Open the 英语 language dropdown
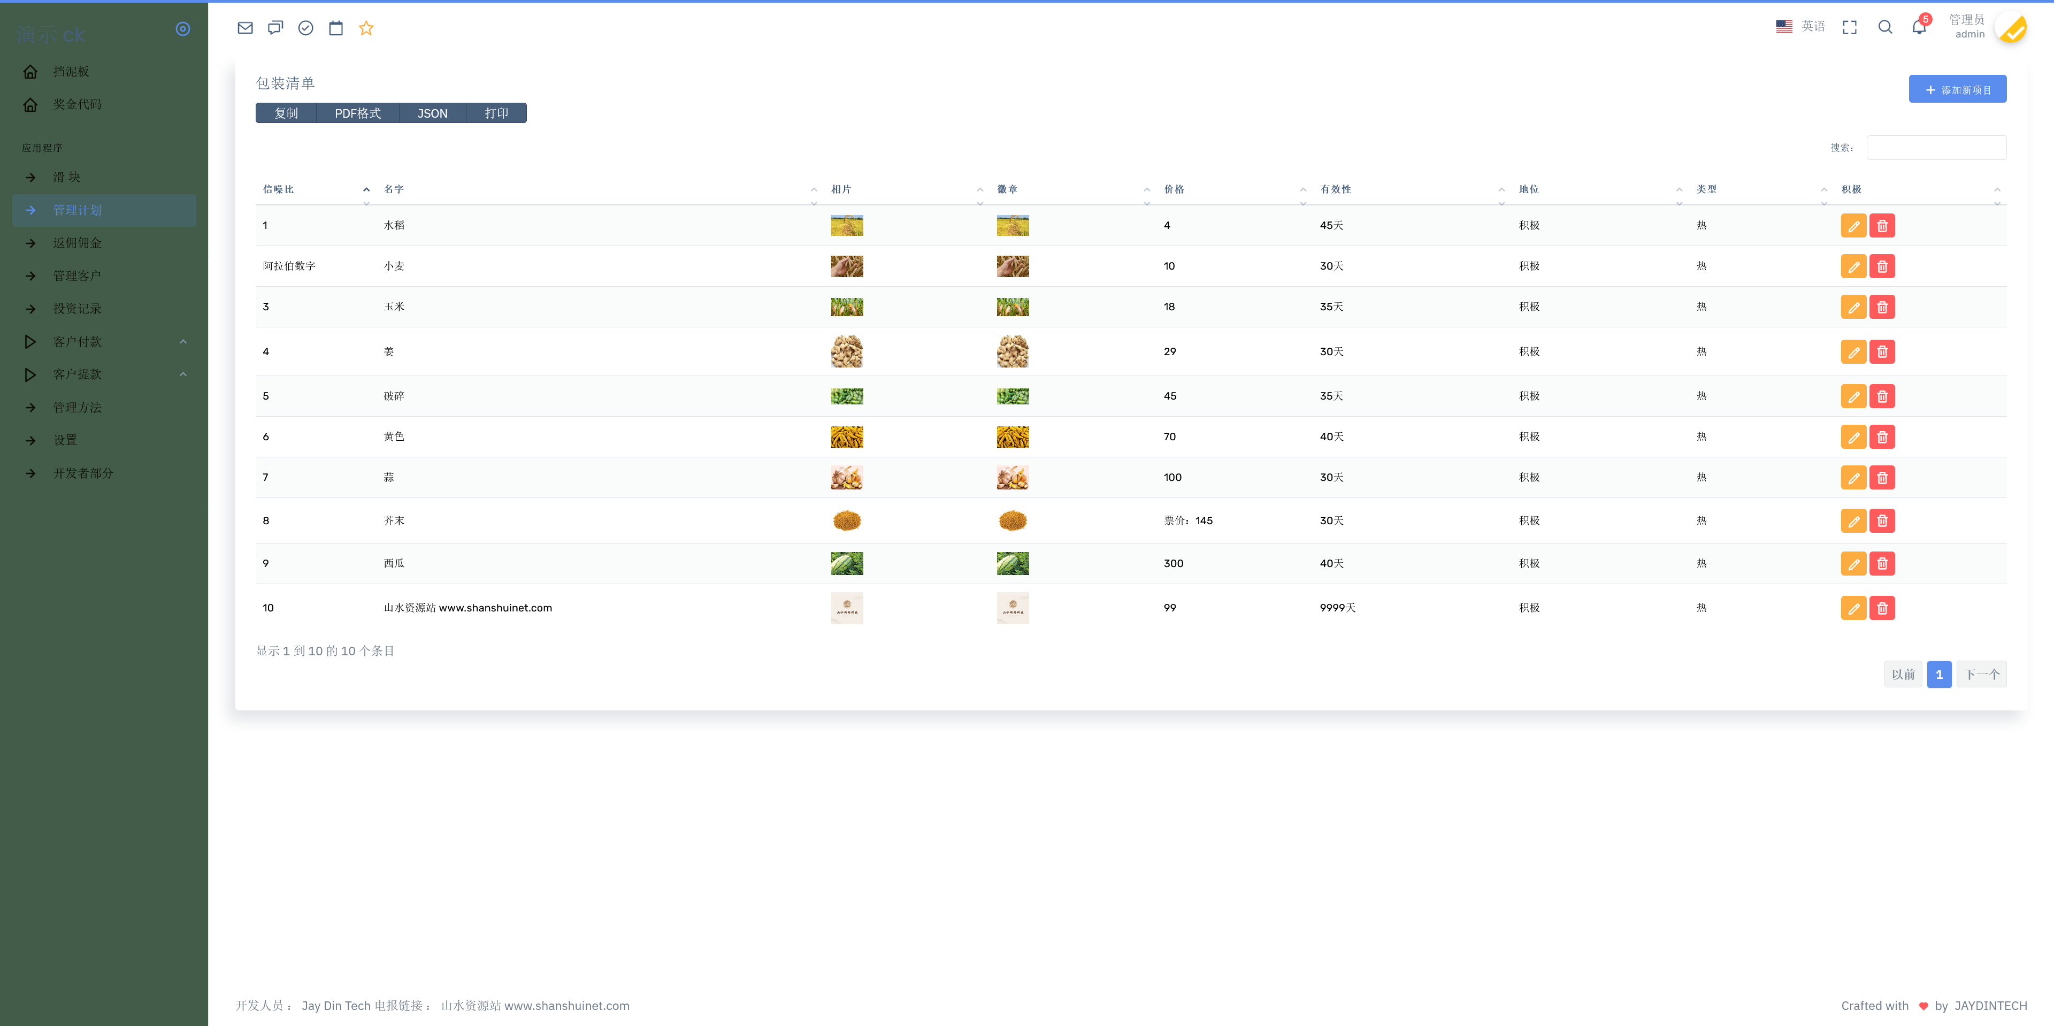Screen dimensions: 2054x1026 (1801, 26)
